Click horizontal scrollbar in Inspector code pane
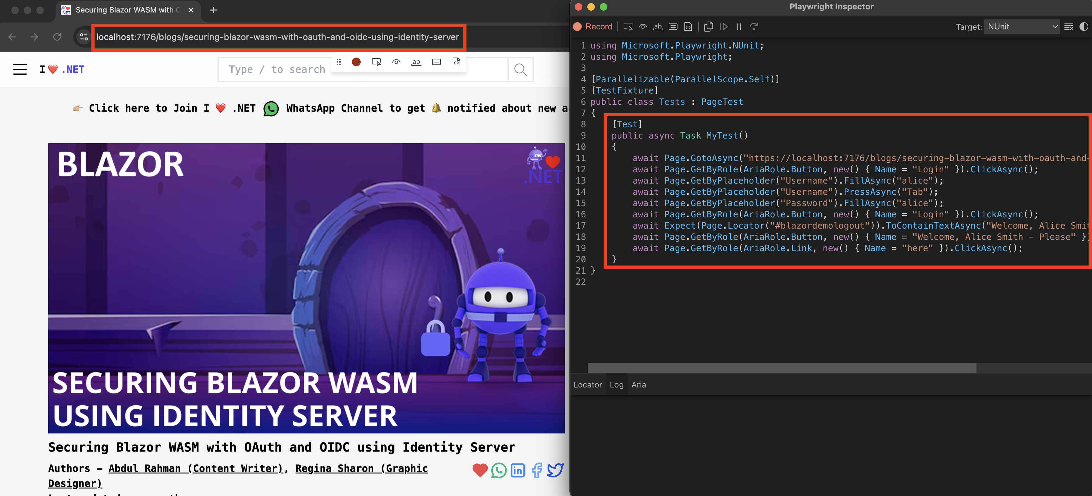The height and width of the screenshot is (496, 1092). tap(782, 368)
